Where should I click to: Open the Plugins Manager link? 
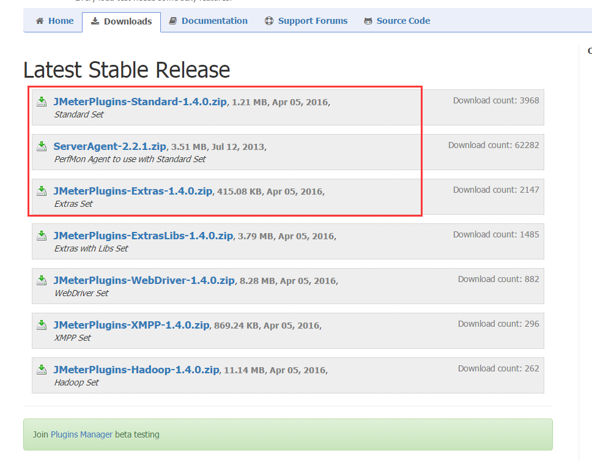pyautogui.click(x=81, y=434)
